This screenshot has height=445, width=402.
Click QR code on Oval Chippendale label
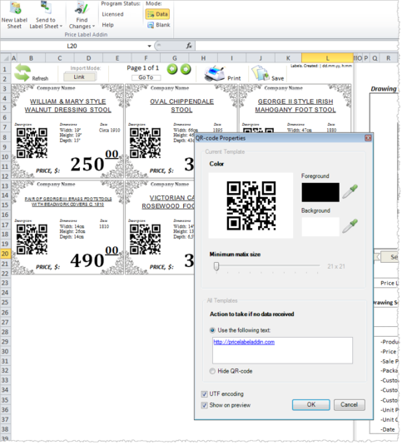[145, 143]
